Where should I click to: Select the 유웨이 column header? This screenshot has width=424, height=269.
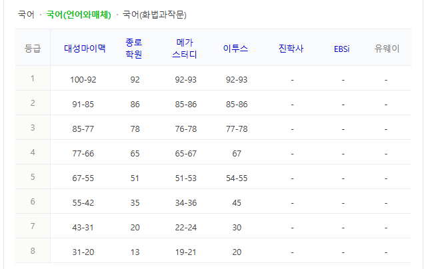pyautogui.click(x=387, y=49)
